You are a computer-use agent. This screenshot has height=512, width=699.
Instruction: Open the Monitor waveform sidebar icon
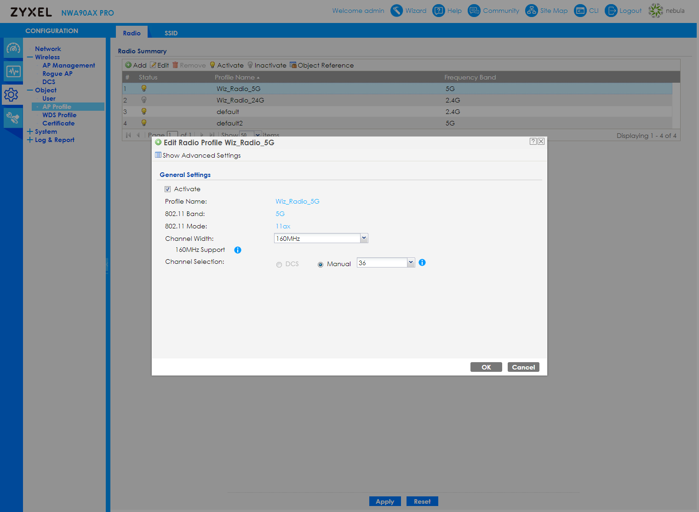tap(13, 71)
